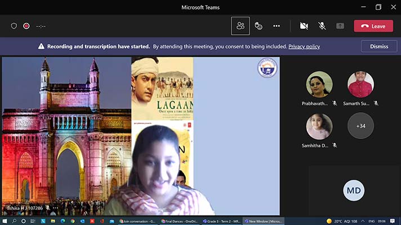Select Prabhavathi's participant thumbnail
401x225 pixels.
tap(319, 85)
